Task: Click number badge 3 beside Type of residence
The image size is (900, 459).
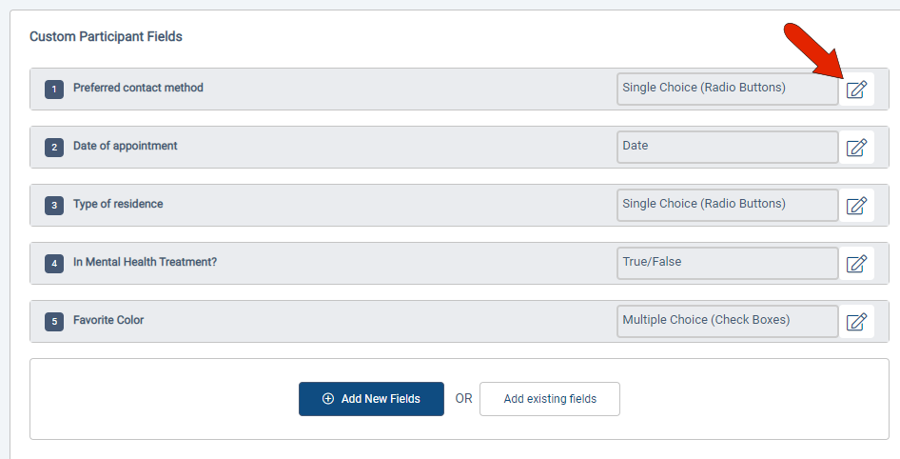Action: click(54, 206)
